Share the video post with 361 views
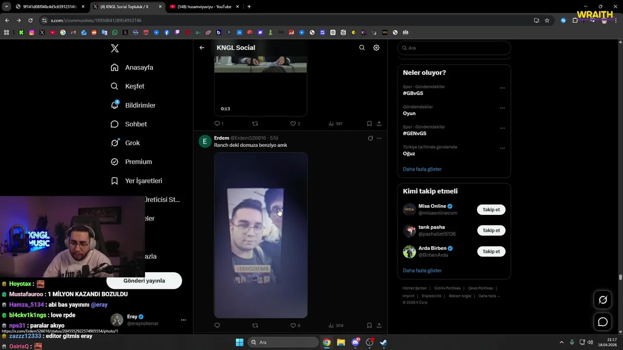The image size is (623, 350). pyautogui.click(x=379, y=123)
